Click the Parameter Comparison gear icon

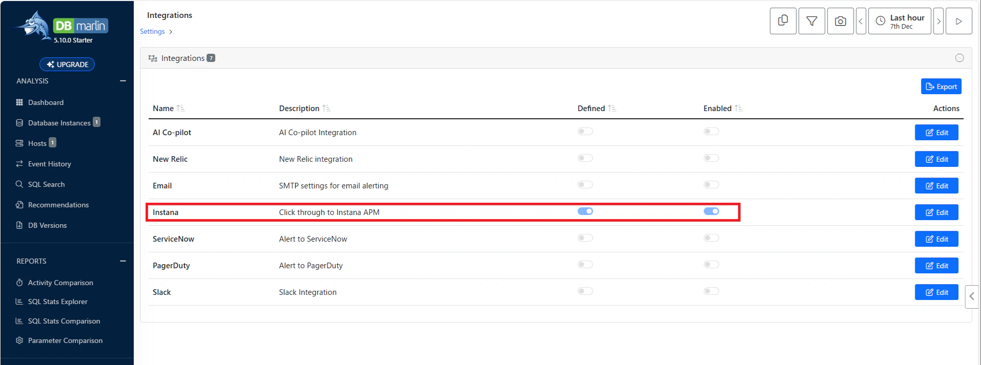point(19,340)
